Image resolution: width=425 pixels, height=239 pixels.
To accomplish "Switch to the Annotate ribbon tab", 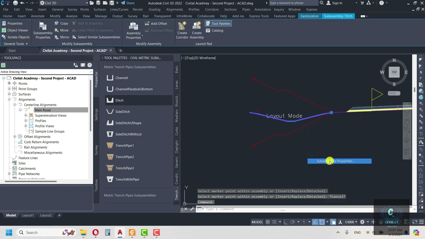I will (x=38, y=16).
